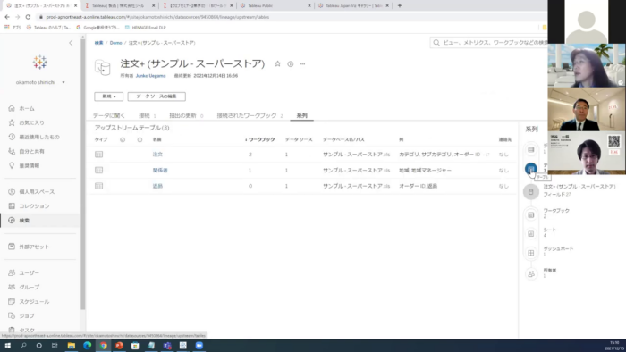Open the 関係者 table link
This screenshot has width=626, height=352.
coord(160,171)
